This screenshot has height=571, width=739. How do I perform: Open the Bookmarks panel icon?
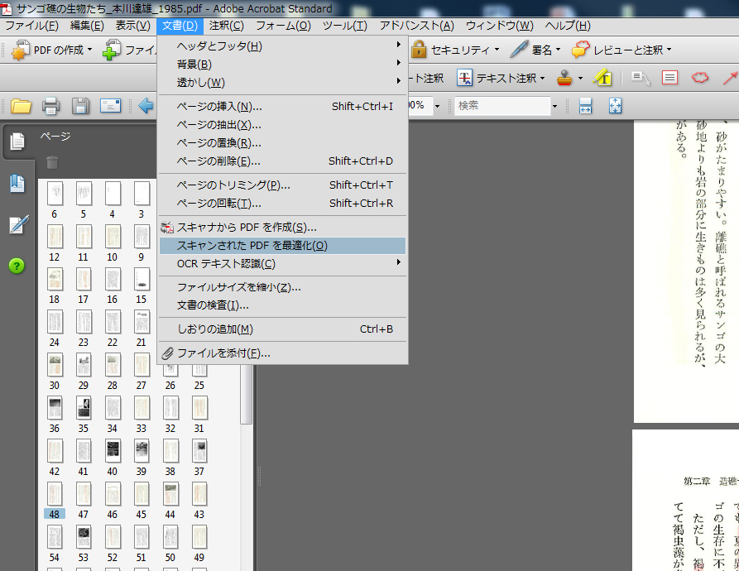(x=17, y=184)
